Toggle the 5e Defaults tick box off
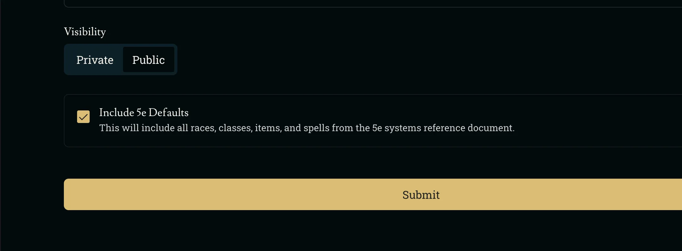 point(83,117)
